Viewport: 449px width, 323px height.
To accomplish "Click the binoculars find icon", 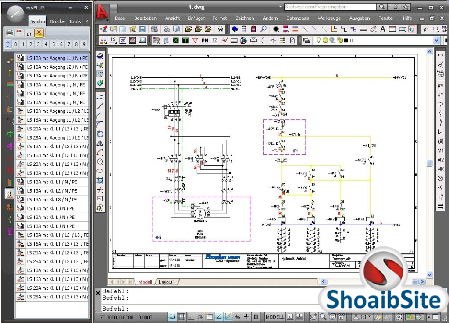I will click(x=220, y=29).
